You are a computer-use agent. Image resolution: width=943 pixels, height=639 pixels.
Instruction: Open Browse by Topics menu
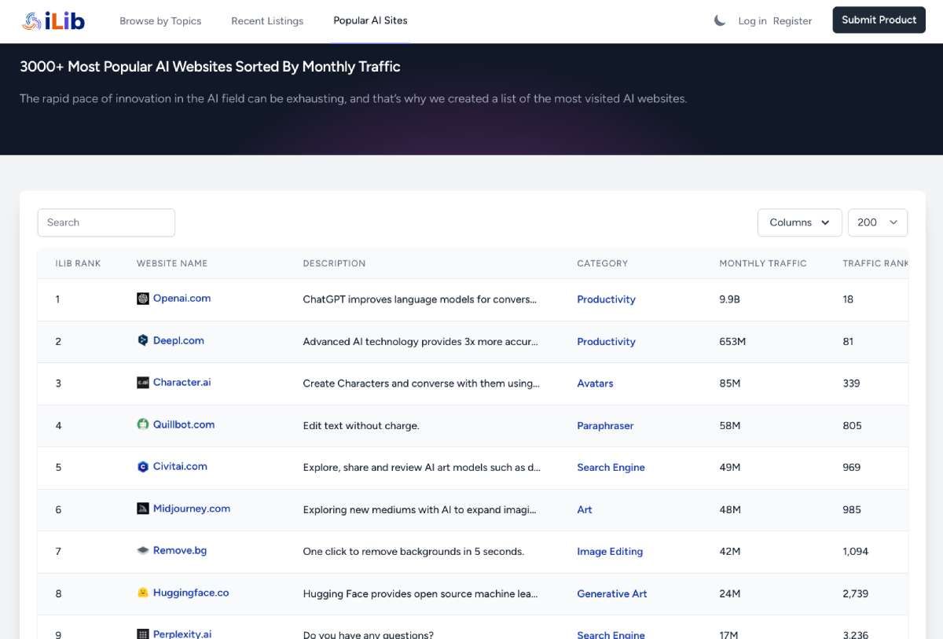pos(160,21)
